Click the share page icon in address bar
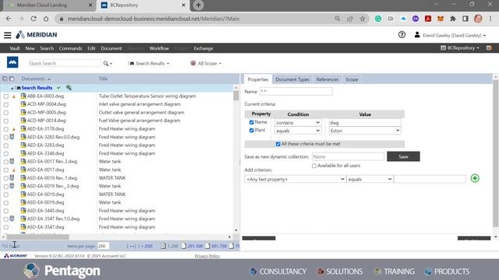 [350, 19]
